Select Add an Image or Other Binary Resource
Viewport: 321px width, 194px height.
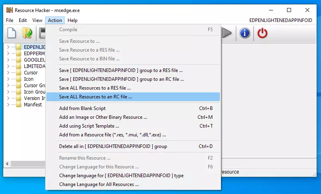(133, 117)
